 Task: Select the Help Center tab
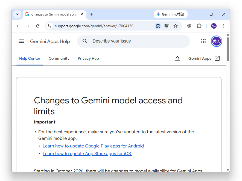click(30, 59)
